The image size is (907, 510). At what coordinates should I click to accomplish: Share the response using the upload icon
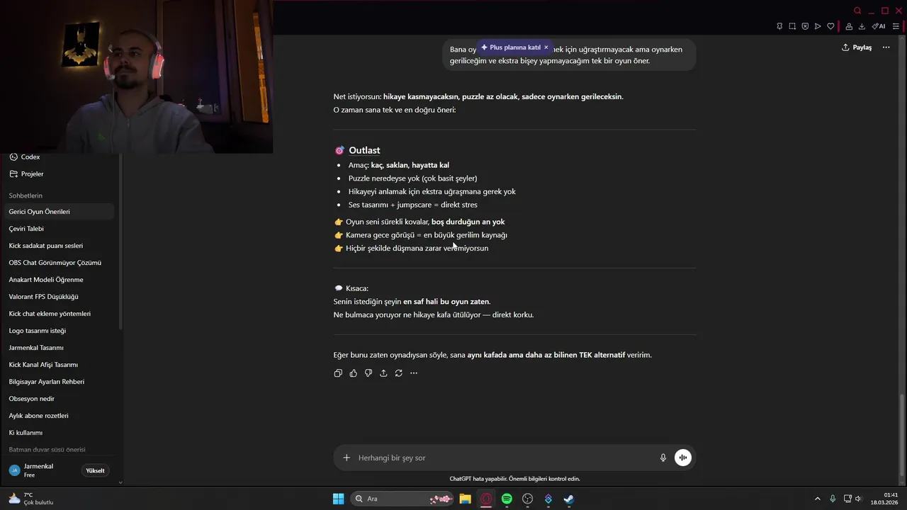[x=383, y=373]
